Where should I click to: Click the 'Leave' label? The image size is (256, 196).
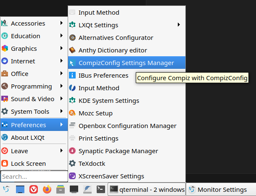(x=19, y=151)
